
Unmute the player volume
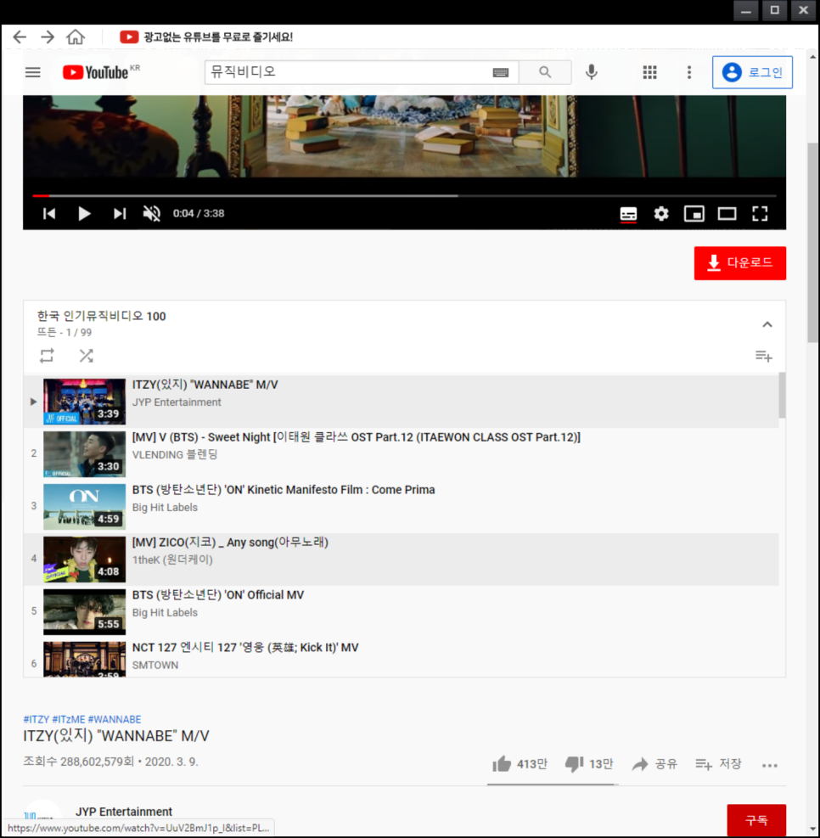[x=152, y=214]
